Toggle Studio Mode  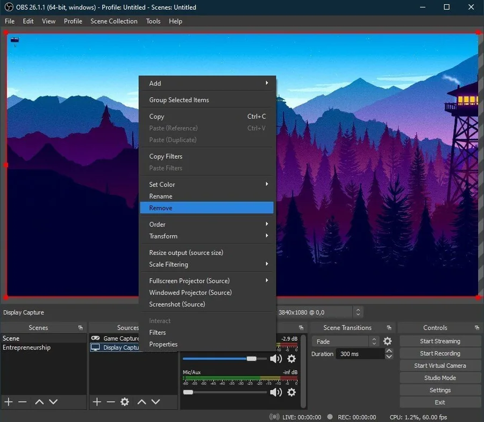coord(440,377)
